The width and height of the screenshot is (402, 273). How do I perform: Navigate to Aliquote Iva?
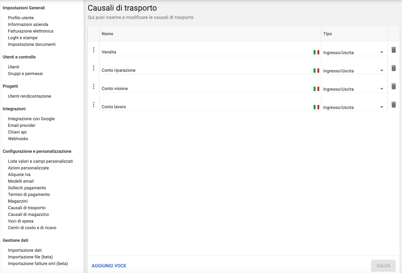pos(19,175)
